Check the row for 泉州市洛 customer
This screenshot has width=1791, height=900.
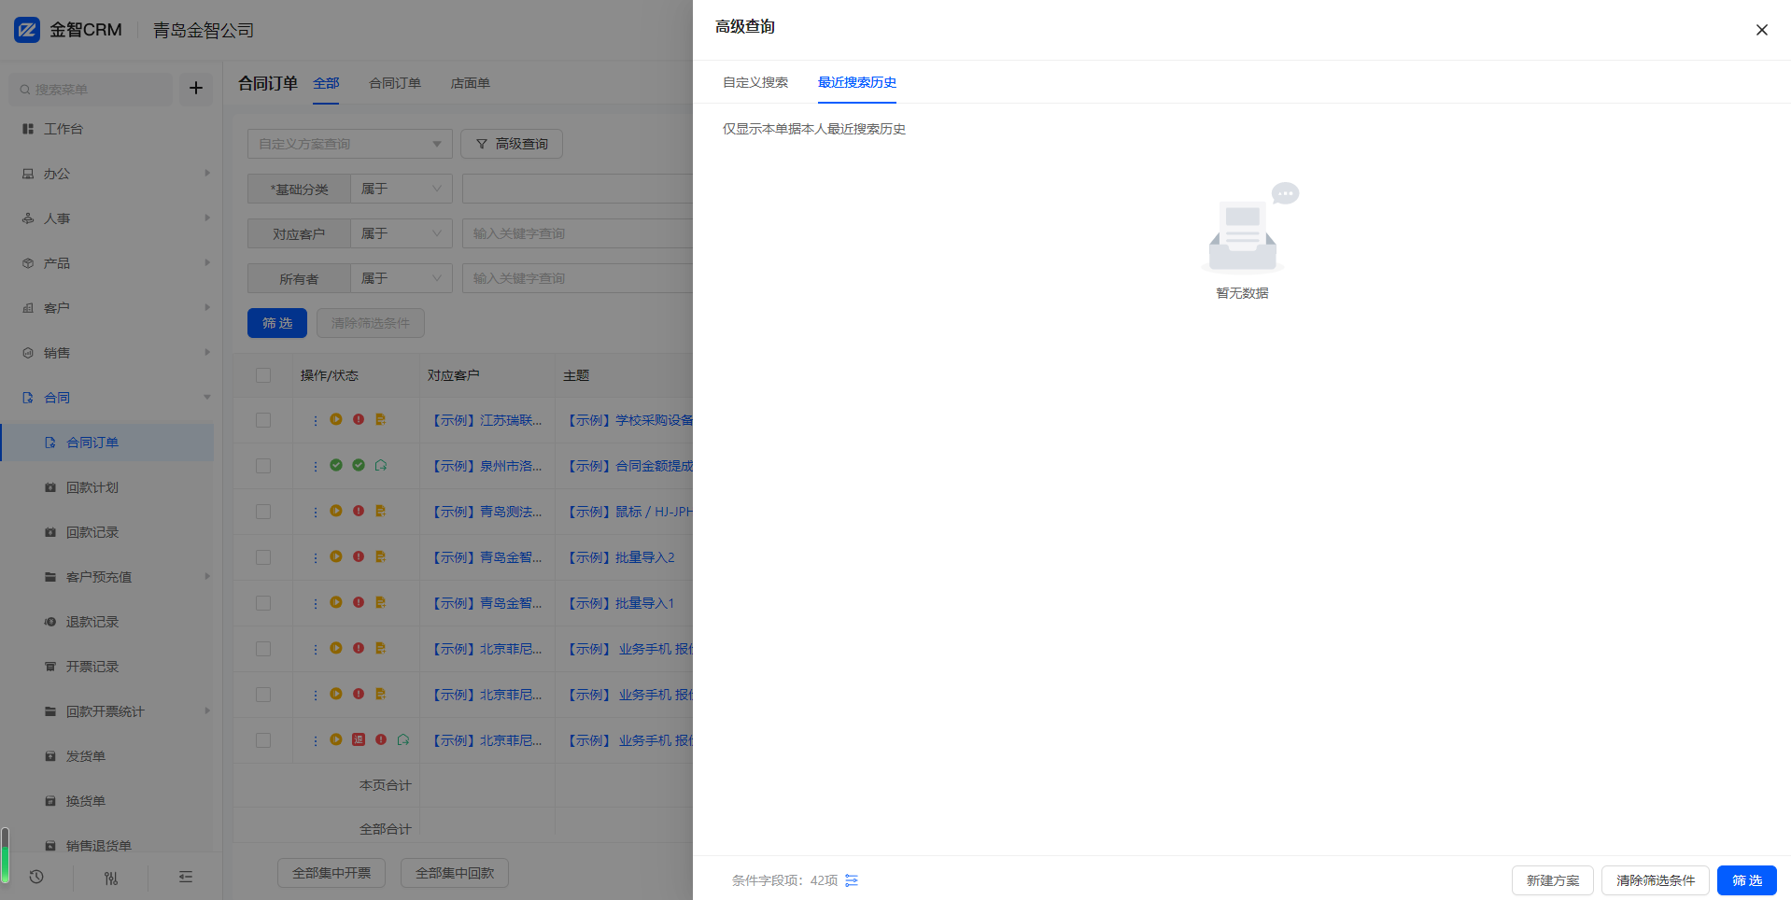(263, 466)
